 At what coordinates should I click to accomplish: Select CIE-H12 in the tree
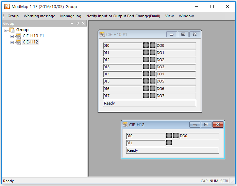(x=30, y=42)
